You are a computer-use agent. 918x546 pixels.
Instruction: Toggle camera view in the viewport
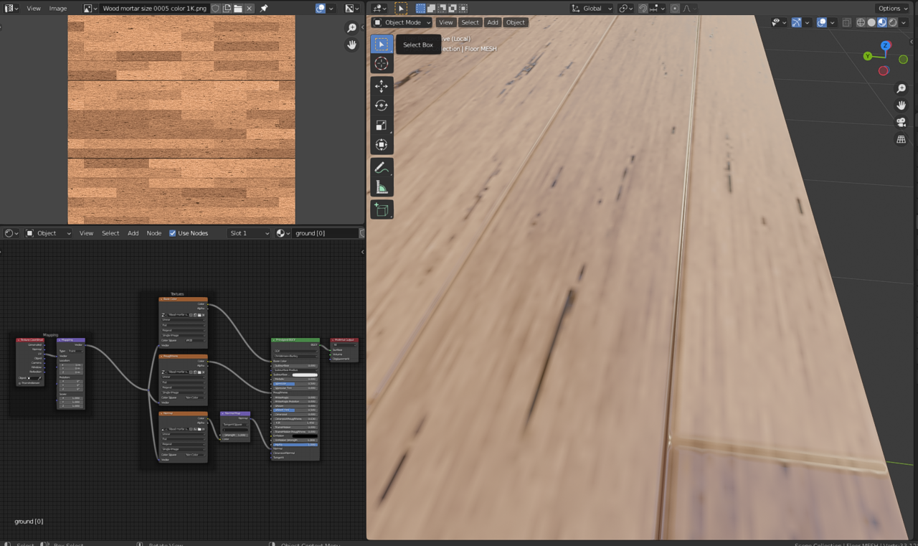[x=902, y=122]
